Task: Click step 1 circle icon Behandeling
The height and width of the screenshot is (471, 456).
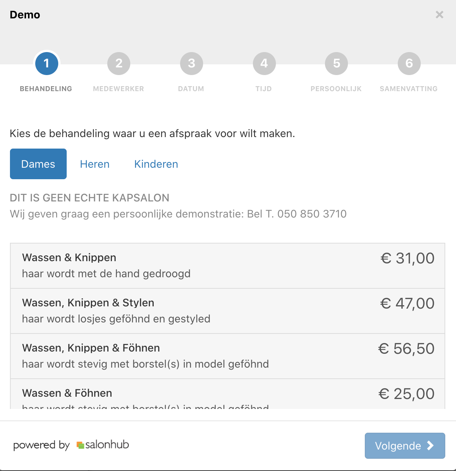Action: point(46,64)
